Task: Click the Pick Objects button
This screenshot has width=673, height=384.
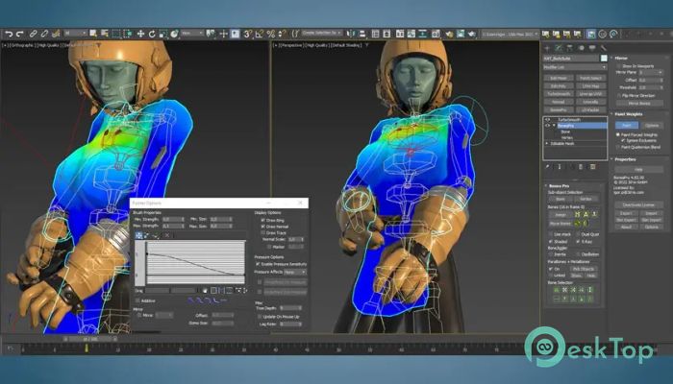Action: coord(583,269)
